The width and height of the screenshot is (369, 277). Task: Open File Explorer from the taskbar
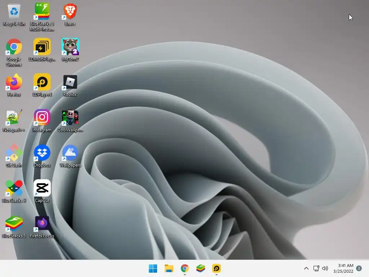tap(169, 268)
